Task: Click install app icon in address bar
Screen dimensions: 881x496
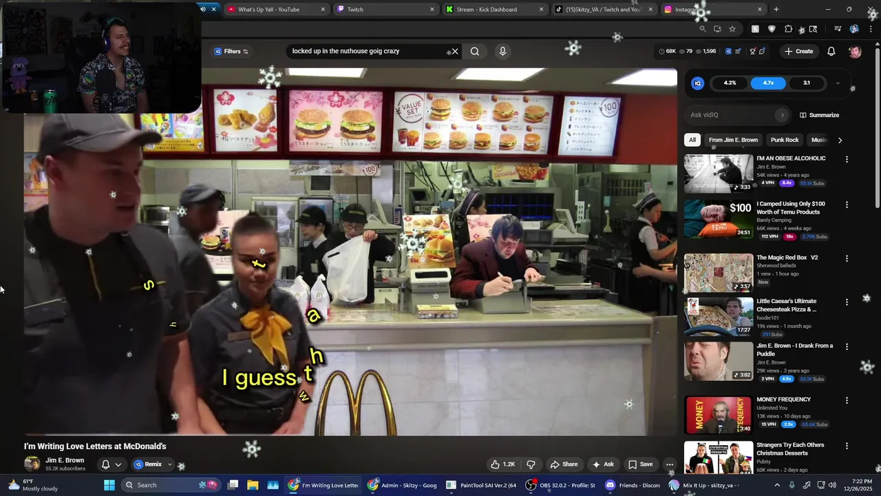Action: pyautogui.click(x=717, y=29)
